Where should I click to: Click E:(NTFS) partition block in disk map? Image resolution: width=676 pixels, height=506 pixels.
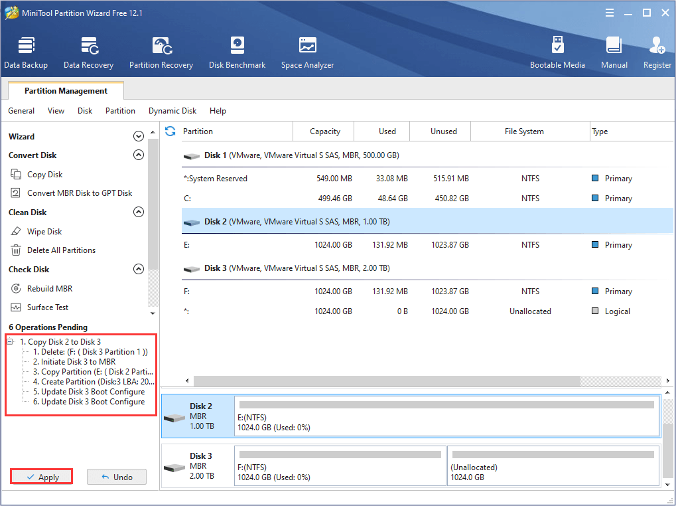[x=447, y=416]
